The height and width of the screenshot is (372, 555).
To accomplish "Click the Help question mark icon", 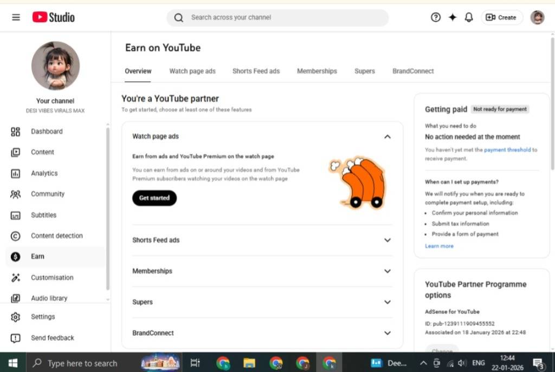I will (436, 17).
